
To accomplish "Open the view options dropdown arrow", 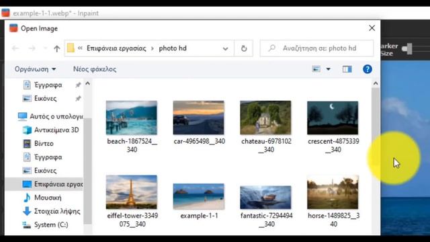I will (328, 69).
